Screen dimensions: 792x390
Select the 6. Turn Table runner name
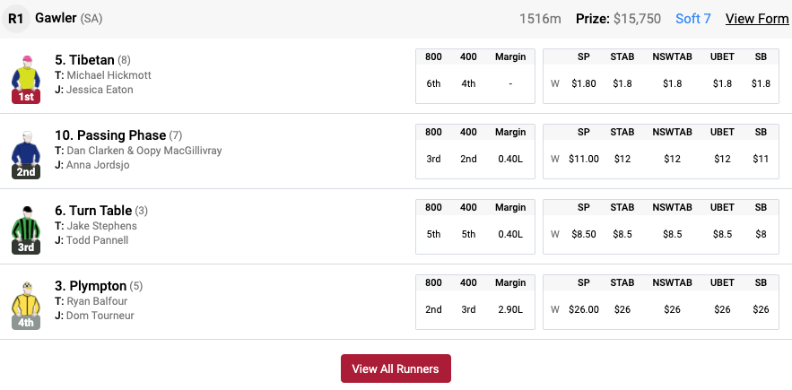(93, 211)
